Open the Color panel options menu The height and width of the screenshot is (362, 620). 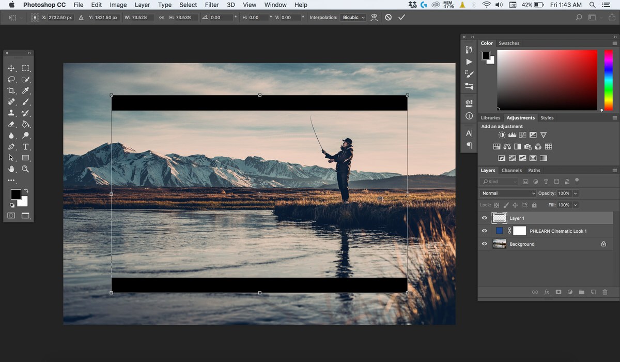[x=615, y=43]
